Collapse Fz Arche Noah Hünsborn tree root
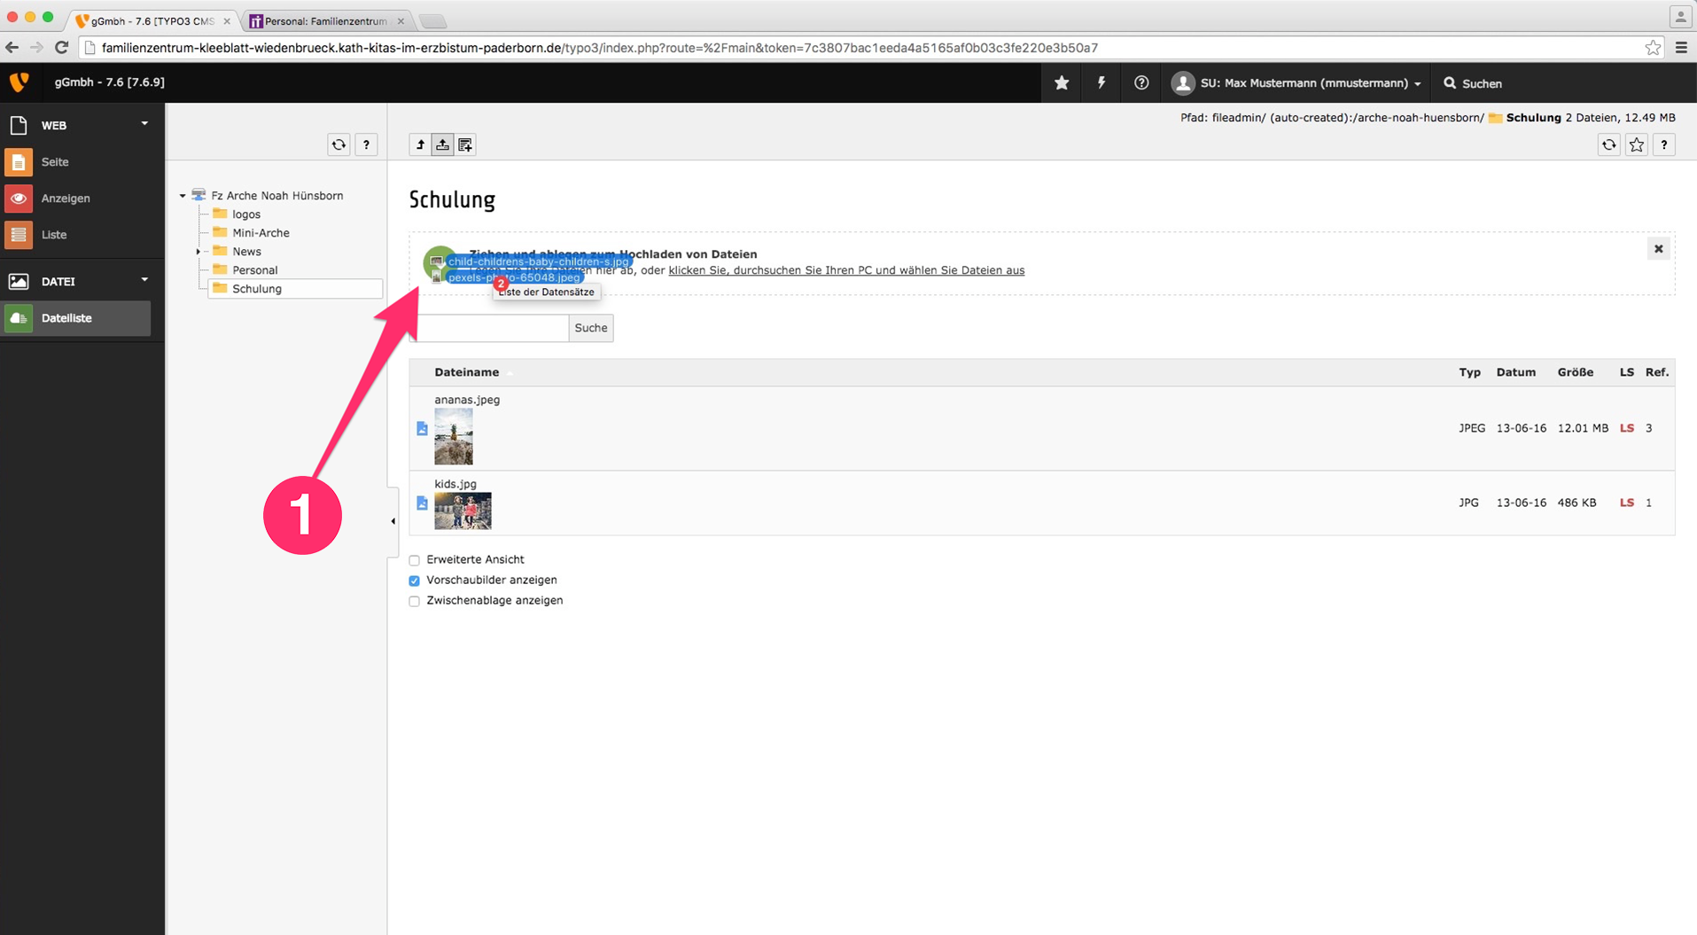1697x935 pixels. pyautogui.click(x=183, y=196)
